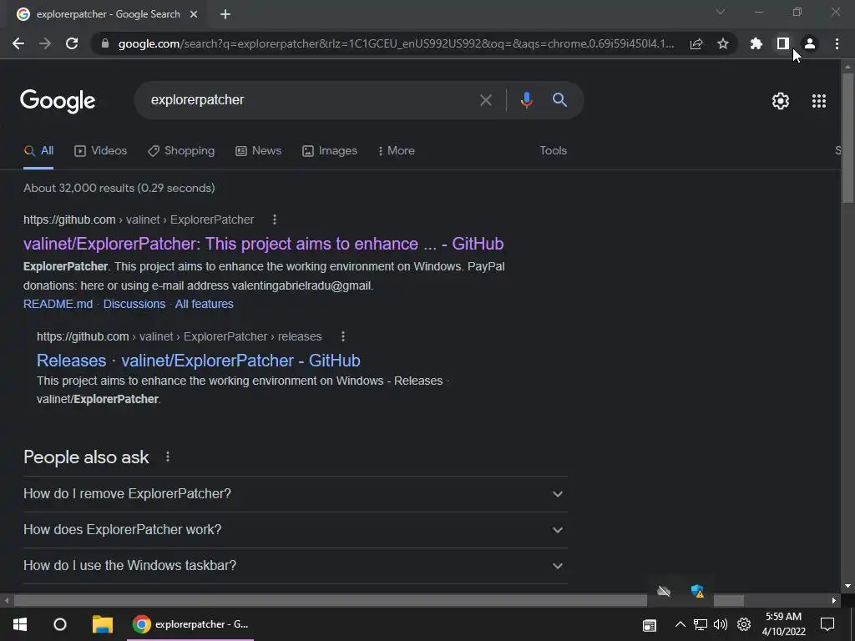Screen dimensions: 855x641
Task: Reload the Google search page
Action: [x=72, y=43]
